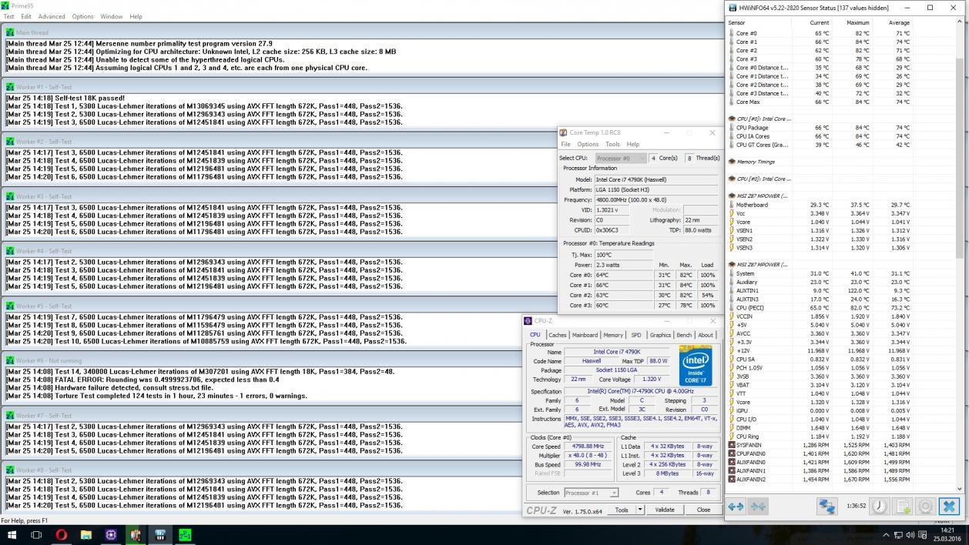
Task: Click HWiNFO vertical scrollbar
Action: pyautogui.click(x=960, y=255)
